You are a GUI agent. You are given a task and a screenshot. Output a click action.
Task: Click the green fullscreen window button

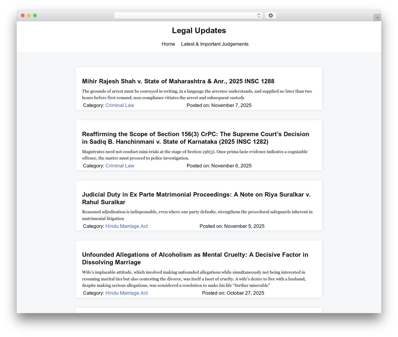(35, 16)
